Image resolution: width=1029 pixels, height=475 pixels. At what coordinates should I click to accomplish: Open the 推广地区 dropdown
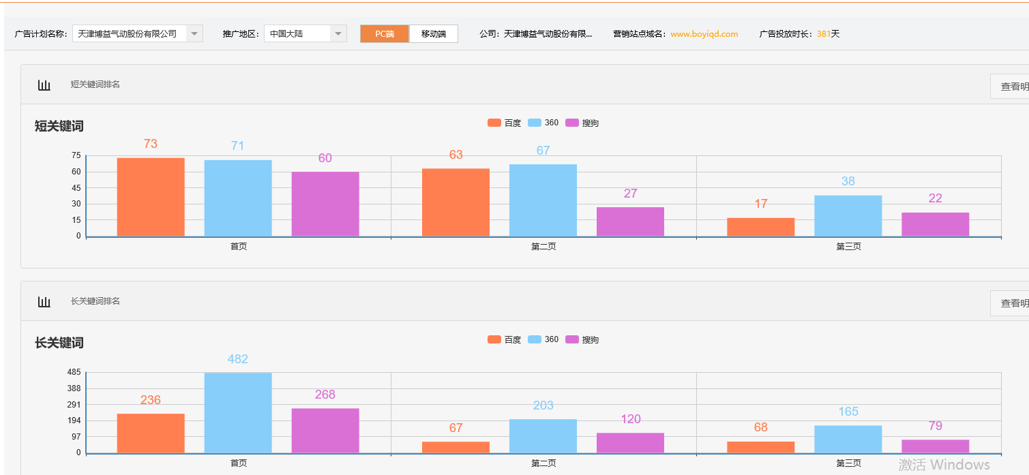[x=338, y=33]
